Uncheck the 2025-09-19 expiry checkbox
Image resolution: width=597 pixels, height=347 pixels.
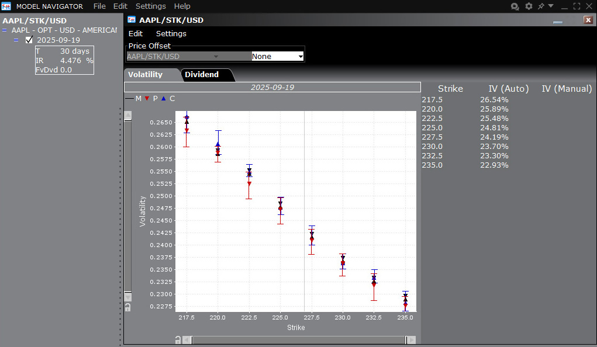point(29,40)
